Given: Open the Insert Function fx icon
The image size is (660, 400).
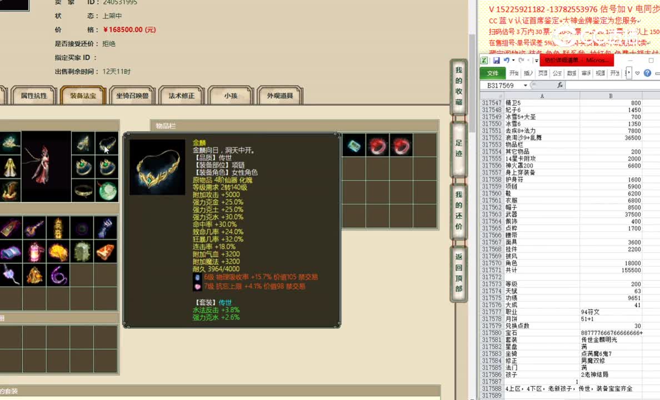Looking at the screenshot, I should click(560, 85).
